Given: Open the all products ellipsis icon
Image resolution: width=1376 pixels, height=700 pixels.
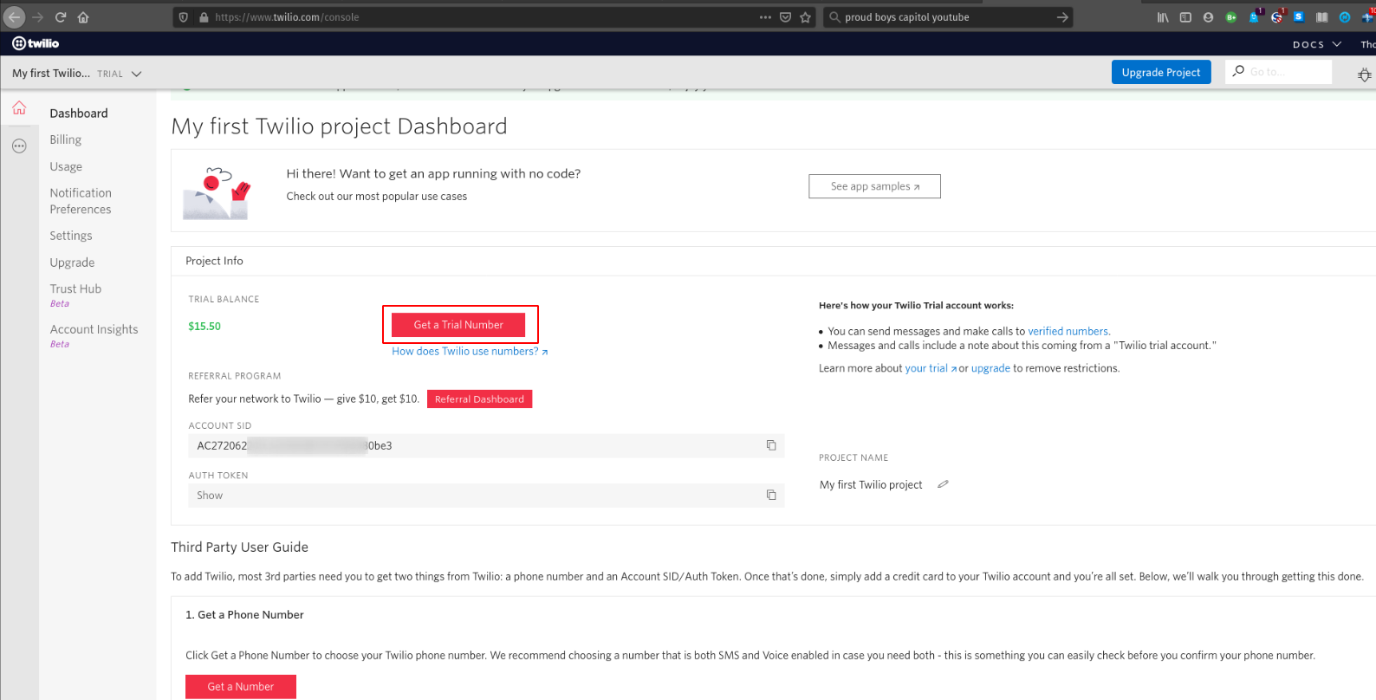Looking at the screenshot, I should click(x=19, y=146).
